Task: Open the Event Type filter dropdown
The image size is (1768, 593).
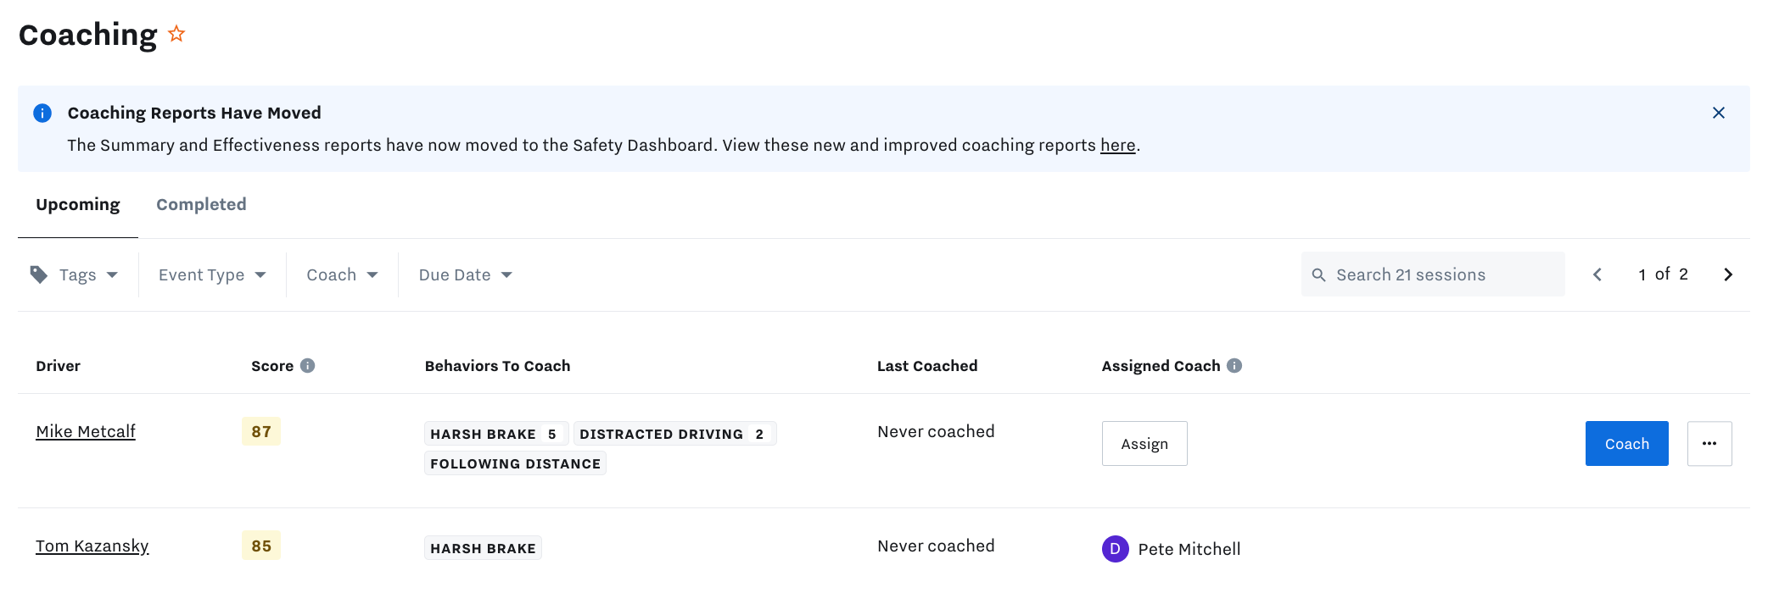Action: click(x=211, y=274)
